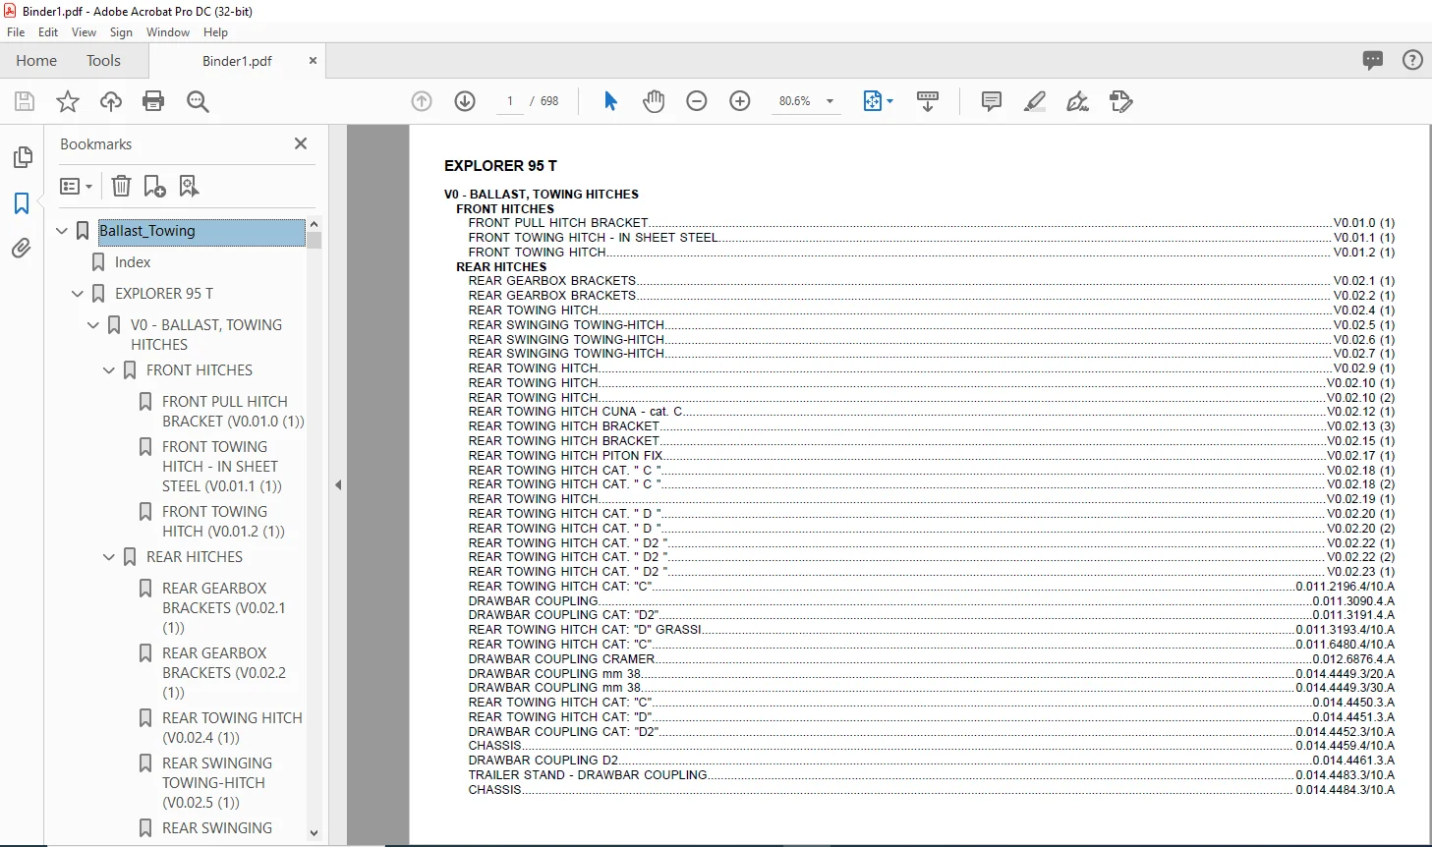Find current bookmark icon
The image size is (1432, 847).
tap(189, 186)
